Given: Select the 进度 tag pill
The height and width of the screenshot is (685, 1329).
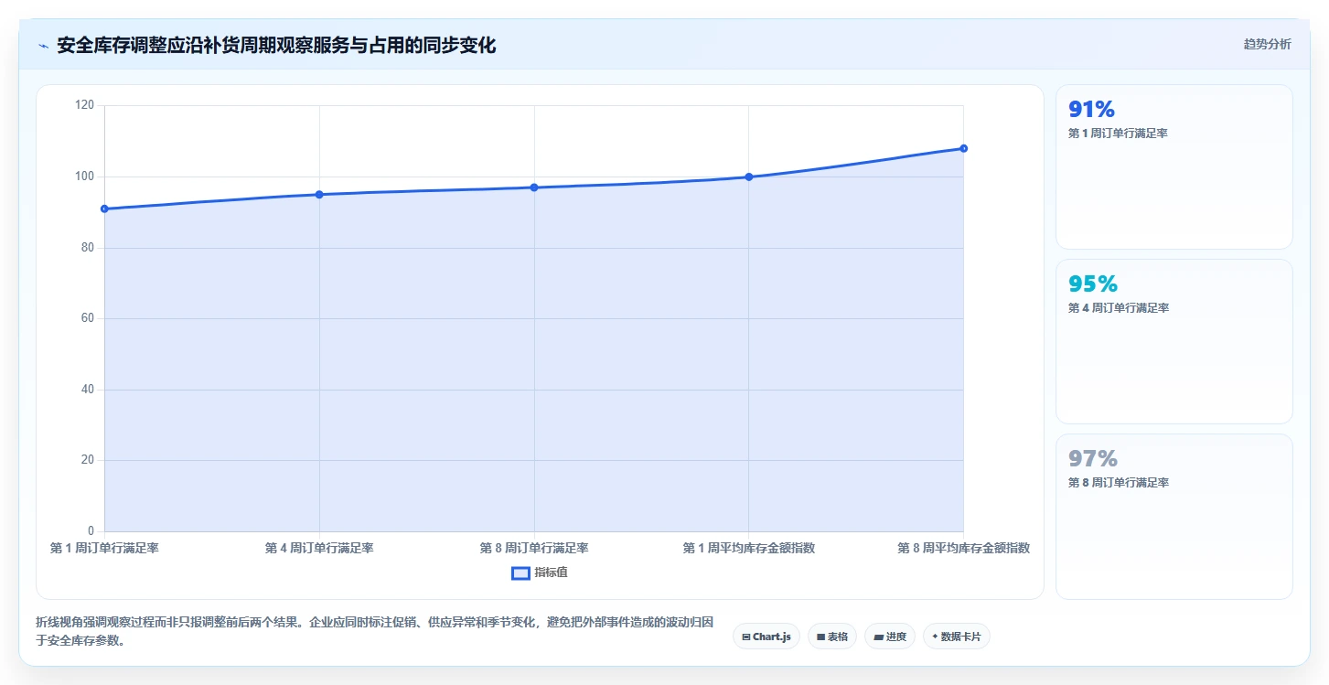Looking at the screenshot, I should [890, 637].
